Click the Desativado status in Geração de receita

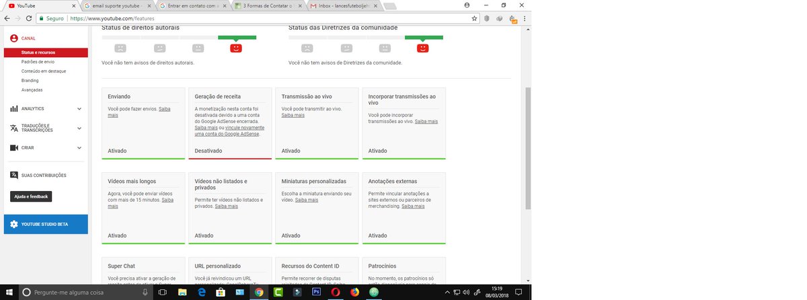pos(208,151)
